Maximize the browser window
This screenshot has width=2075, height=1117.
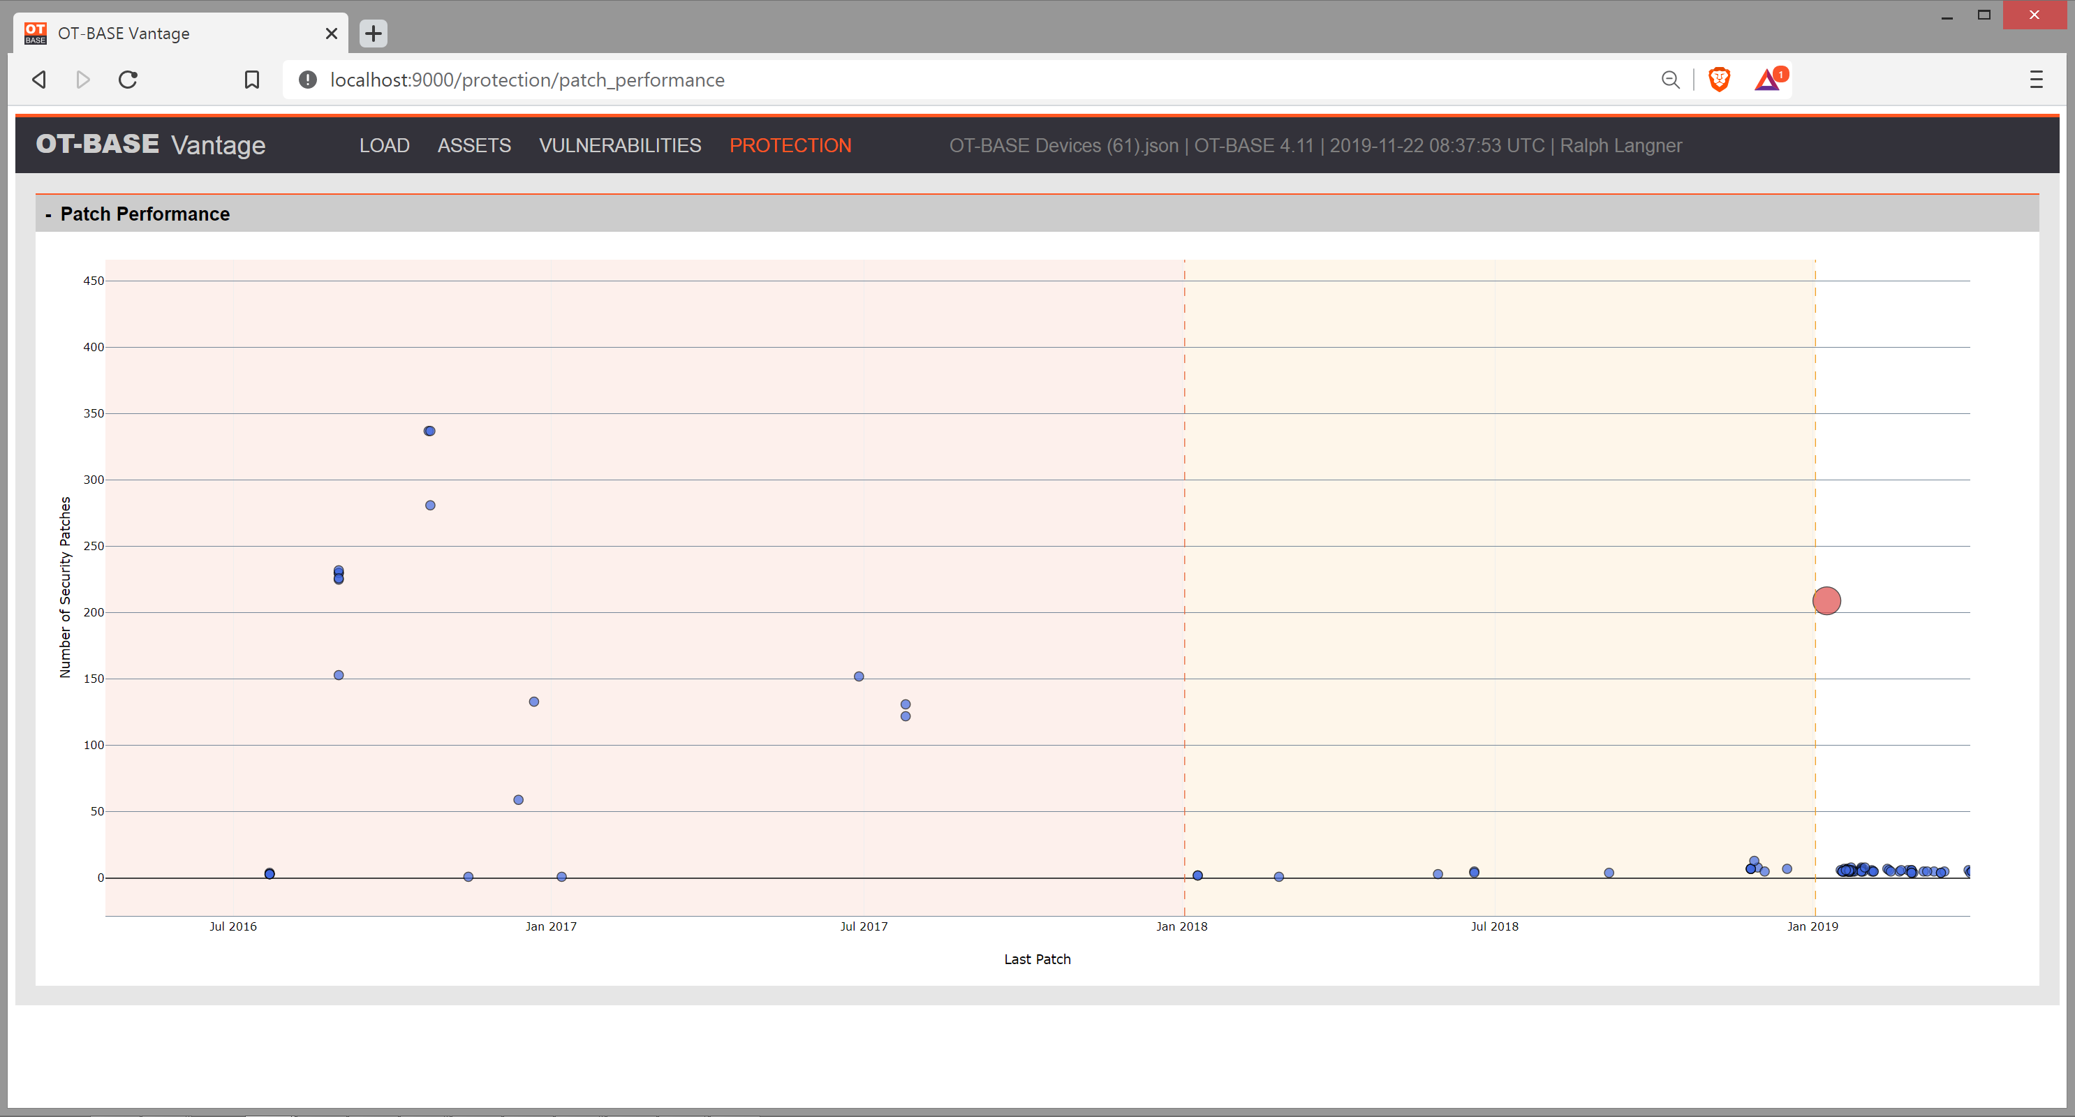[1984, 15]
